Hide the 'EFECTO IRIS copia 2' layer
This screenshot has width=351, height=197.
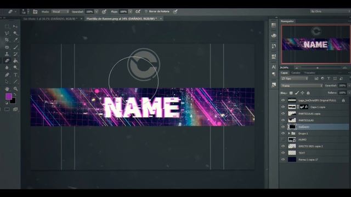point(283,146)
